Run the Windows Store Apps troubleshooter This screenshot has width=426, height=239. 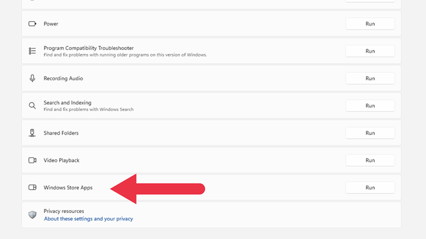coord(370,187)
